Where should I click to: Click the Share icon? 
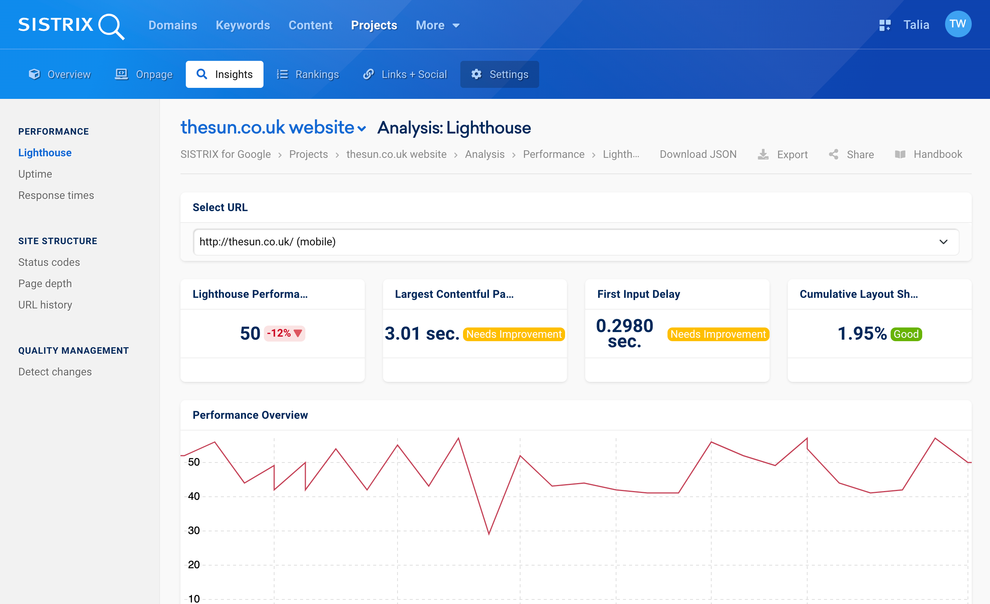(833, 154)
